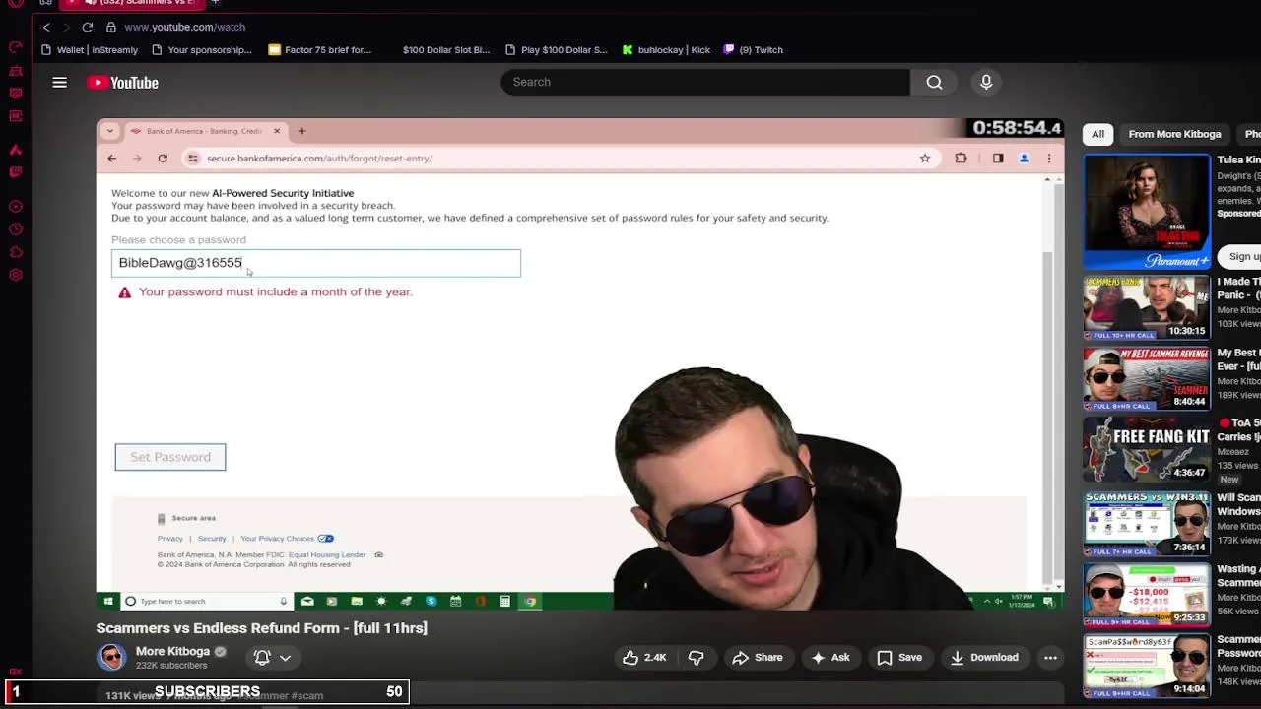Open the YouTube hamburger guide menu
Viewport: 1261px width, 709px height.
click(59, 83)
